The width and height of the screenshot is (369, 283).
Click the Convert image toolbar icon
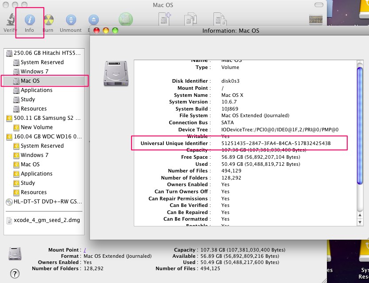(x=190, y=19)
